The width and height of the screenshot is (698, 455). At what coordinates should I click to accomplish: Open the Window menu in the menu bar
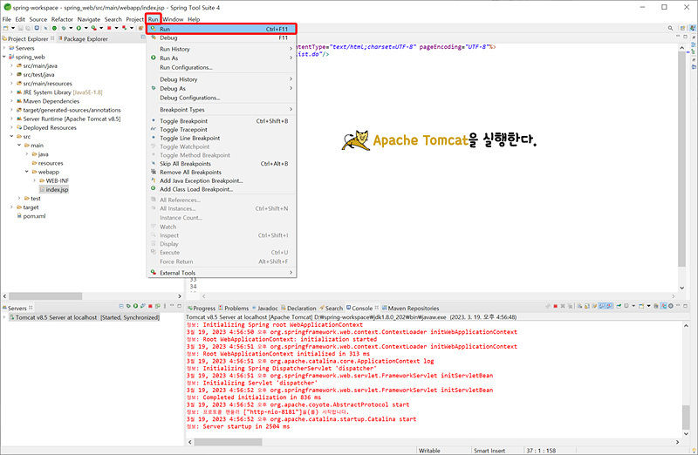(173, 19)
